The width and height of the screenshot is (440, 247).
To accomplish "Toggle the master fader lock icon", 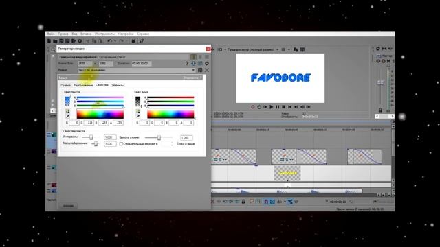I will (x=380, y=110).
